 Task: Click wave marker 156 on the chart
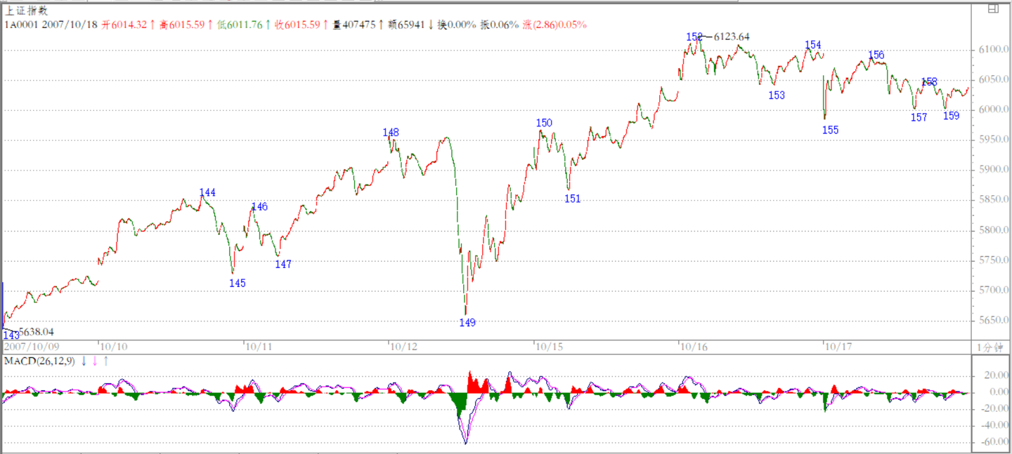pos(876,55)
